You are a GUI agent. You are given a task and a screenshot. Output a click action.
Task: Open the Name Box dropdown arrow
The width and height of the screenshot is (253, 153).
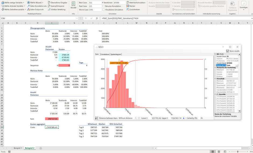tap(77, 18)
